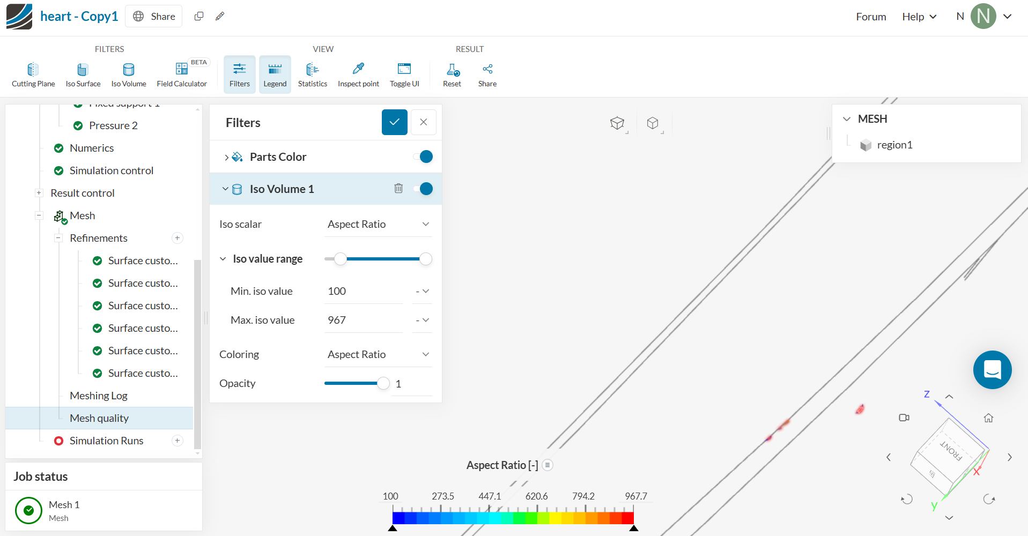Copy the project using duplicate icon

coord(199,16)
